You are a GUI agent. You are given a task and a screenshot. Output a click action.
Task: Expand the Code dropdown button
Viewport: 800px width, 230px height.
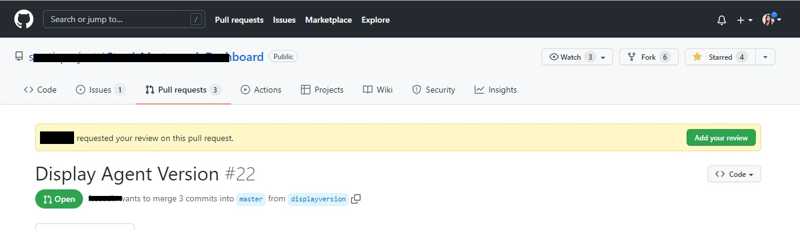click(734, 174)
